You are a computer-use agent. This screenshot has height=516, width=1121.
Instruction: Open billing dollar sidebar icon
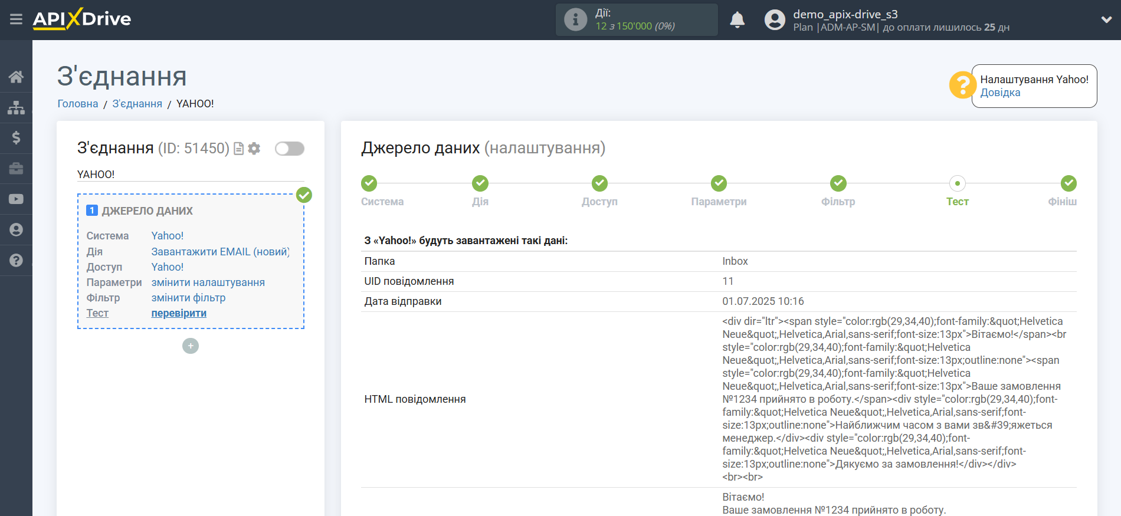16,138
